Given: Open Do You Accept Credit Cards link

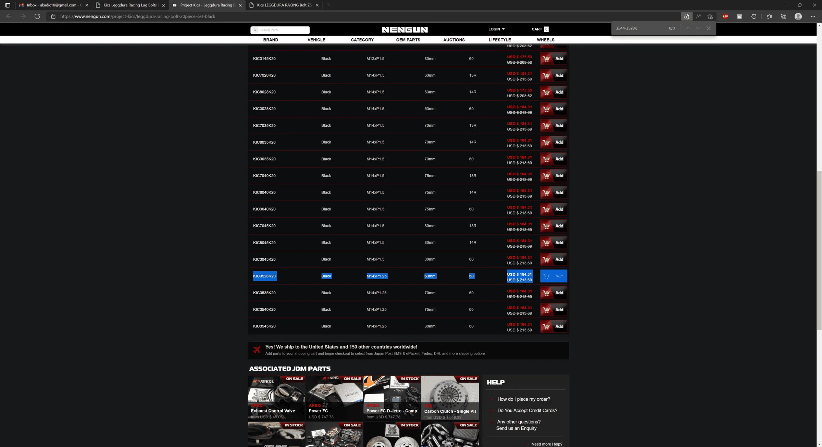Looking at the screenshot, I should point(527,410).
